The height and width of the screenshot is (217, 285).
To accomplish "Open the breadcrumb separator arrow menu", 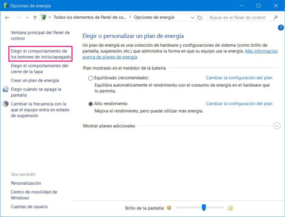I will [x=130, y=17].
